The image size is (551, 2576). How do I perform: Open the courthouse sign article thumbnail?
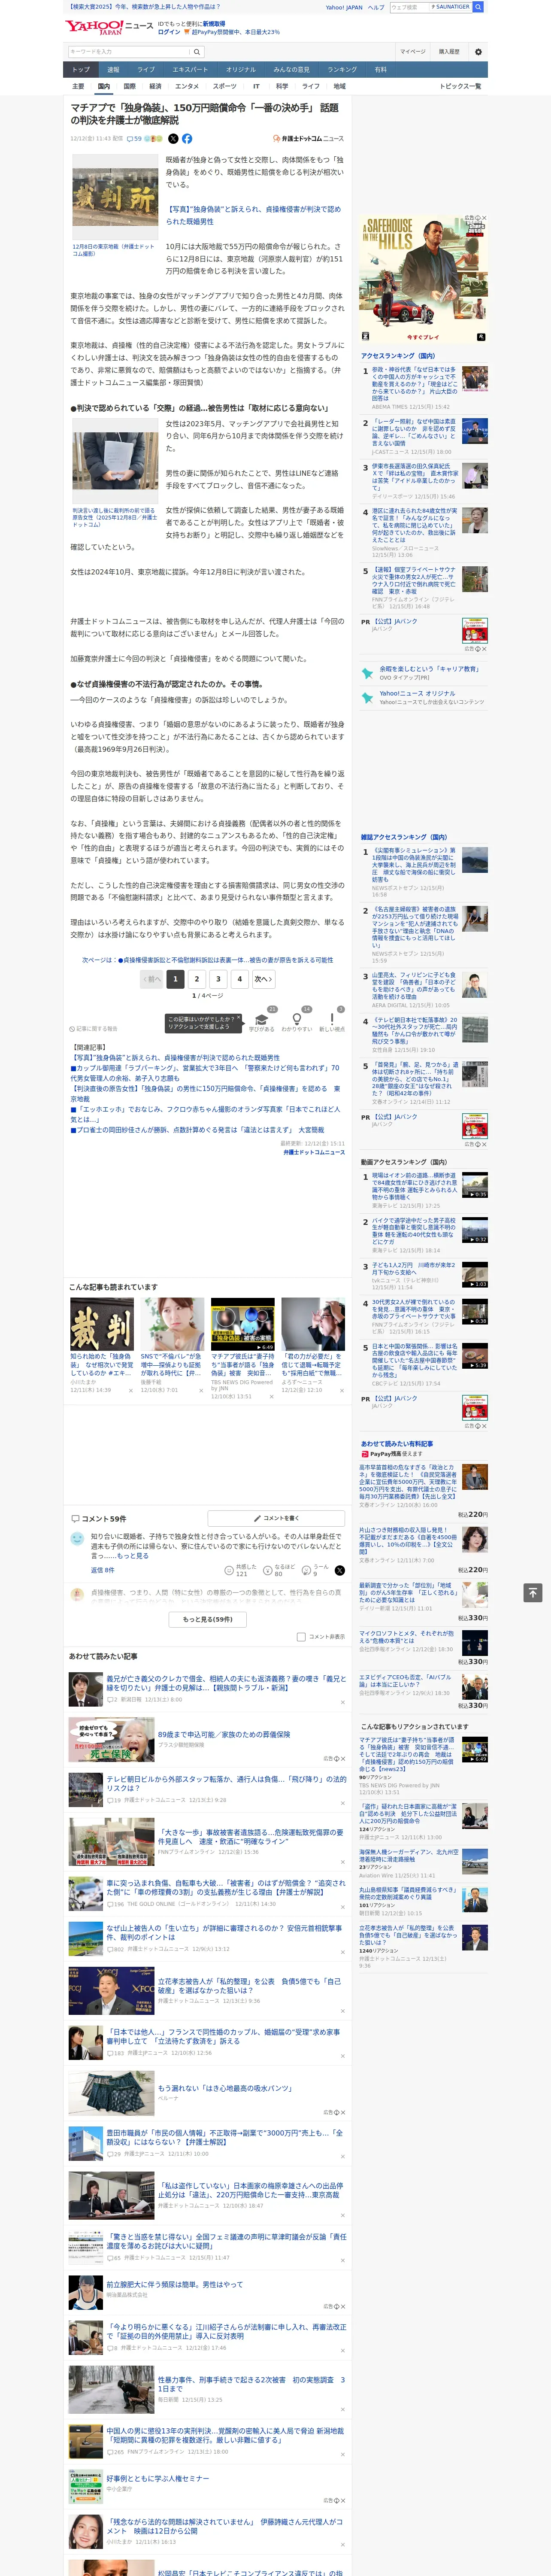(114, 197)
